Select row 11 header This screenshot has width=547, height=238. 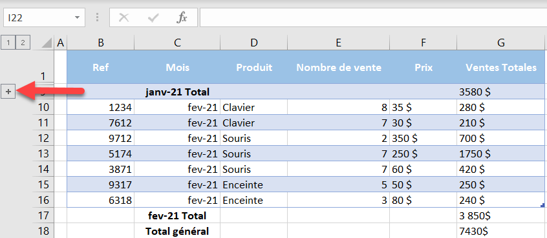coord(43,123)
